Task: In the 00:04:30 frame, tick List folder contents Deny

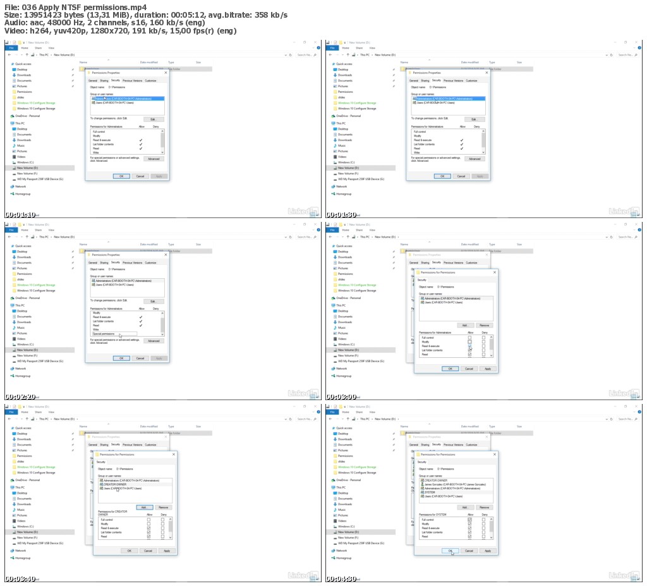Action: coord(483,532)
